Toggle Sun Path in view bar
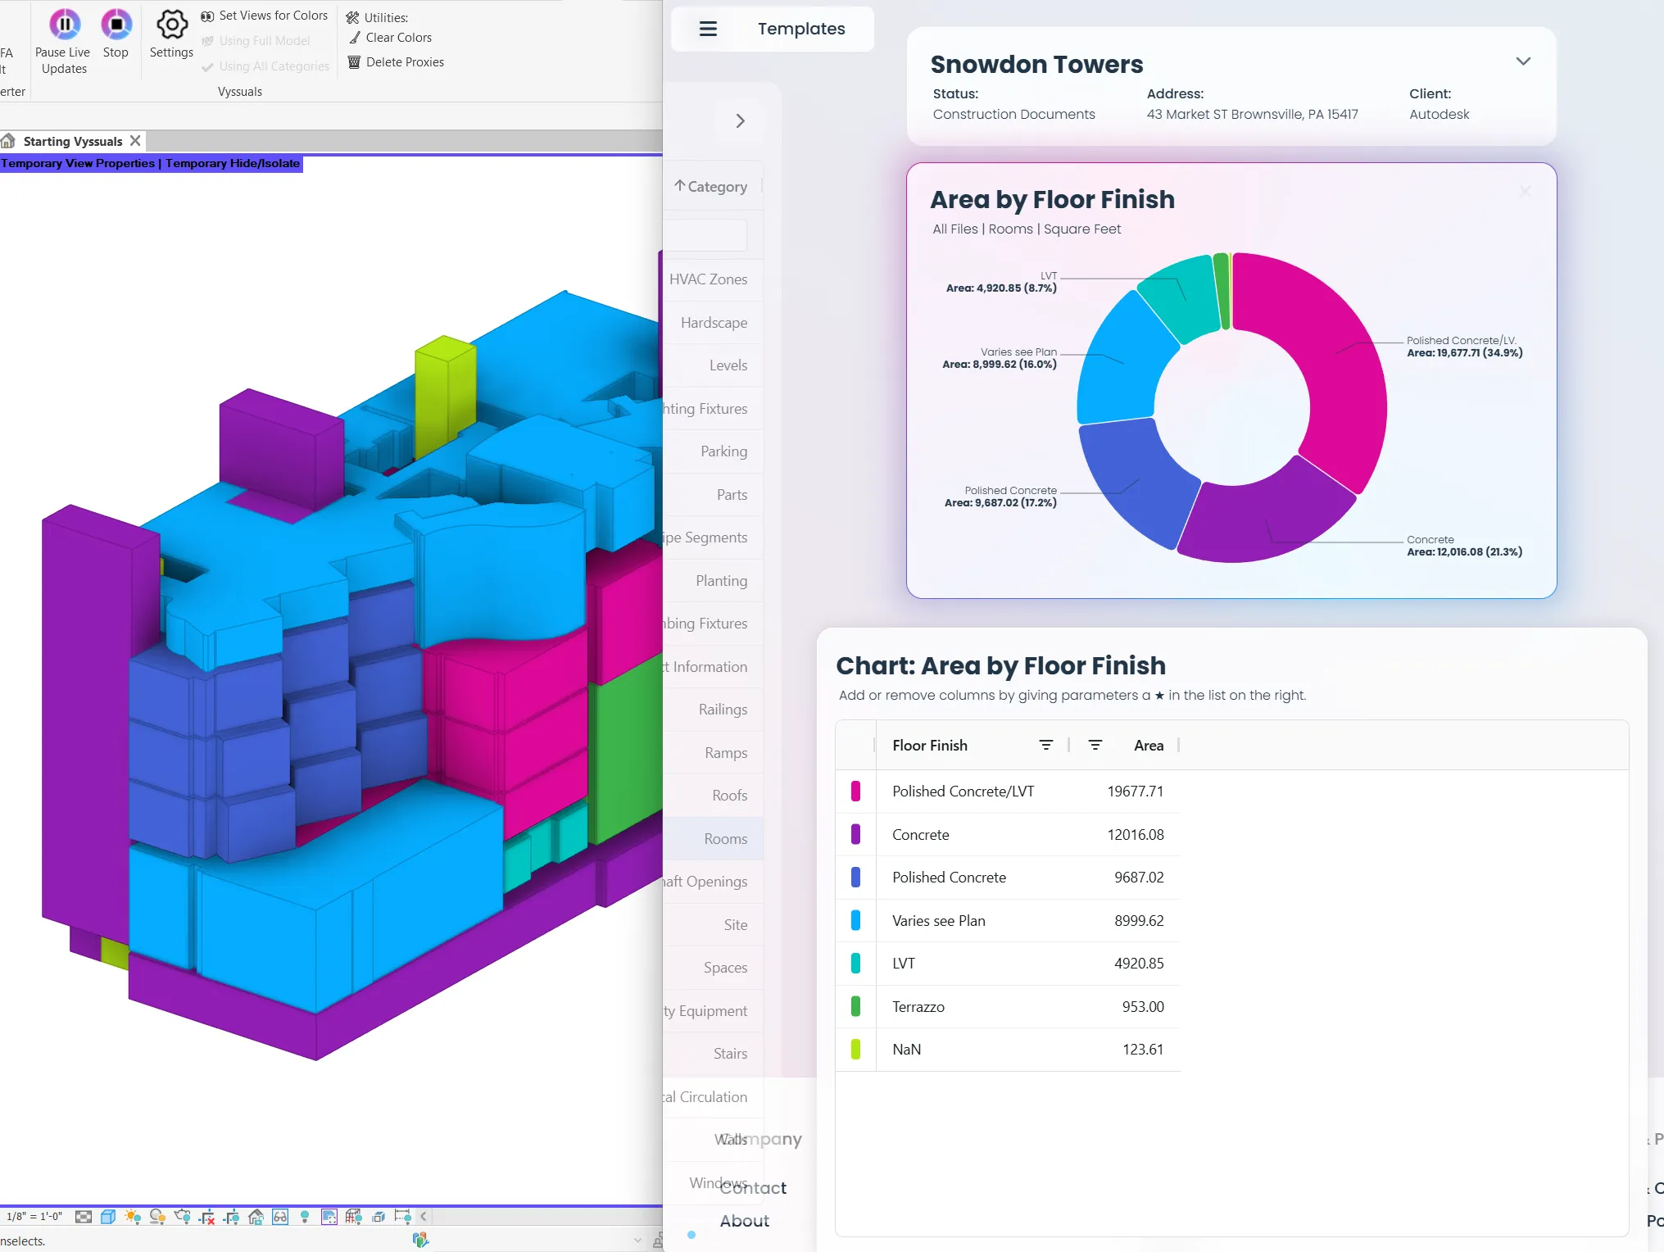Screen dimensions: 1664x1252 coord(133,1217)
